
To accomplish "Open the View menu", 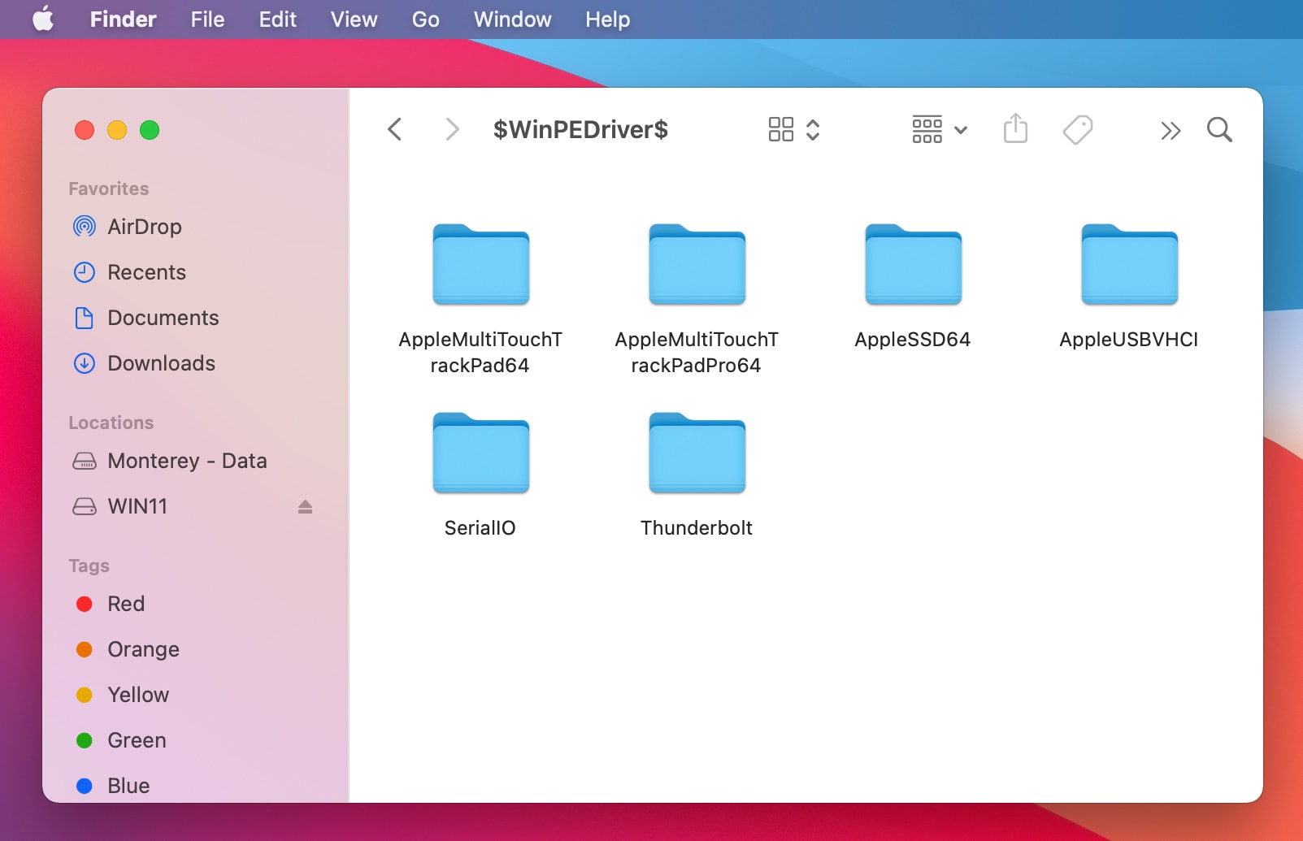I will (353, 19).
